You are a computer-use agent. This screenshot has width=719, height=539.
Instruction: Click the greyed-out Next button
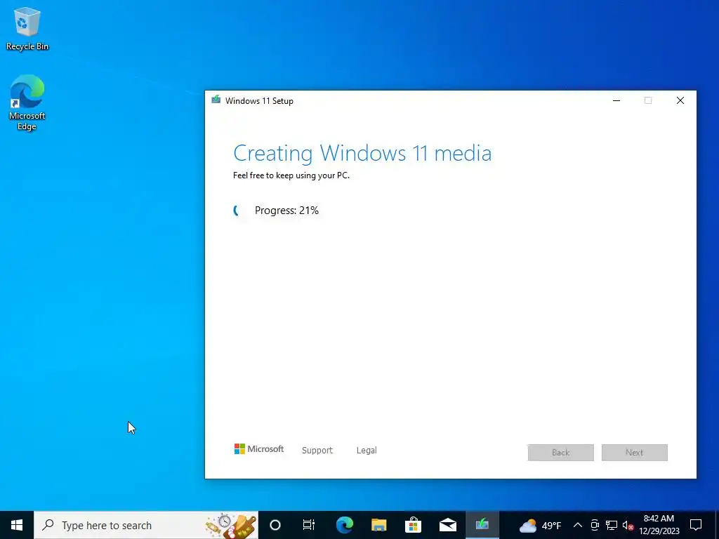pyautogui.click(x=634, y=453)
